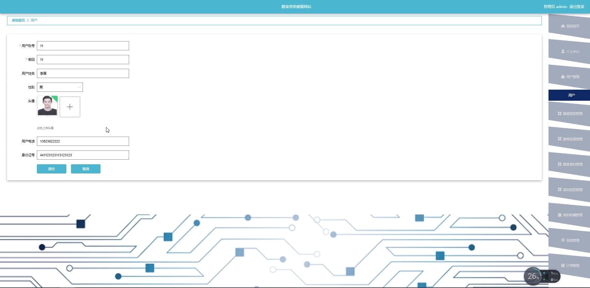The height and width of the screenshot is (288, 590).
Task: Focus the 身份证号 ID number field
Action: point(83,155)
